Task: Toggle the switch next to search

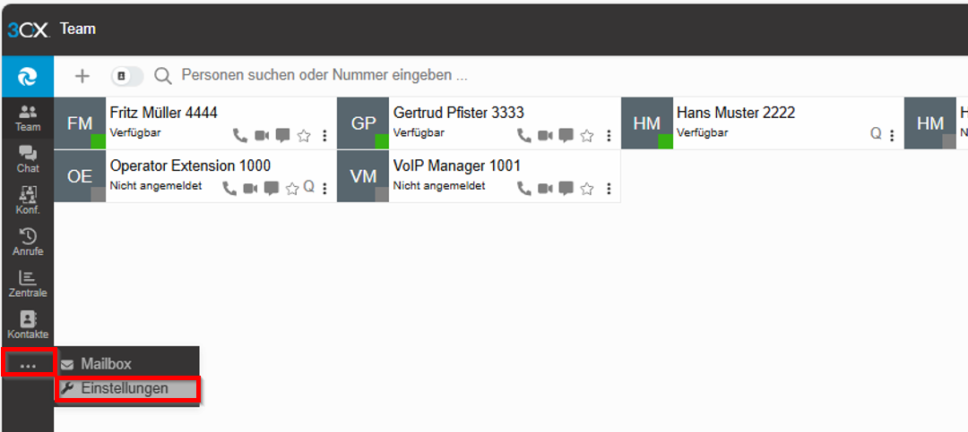Action: pos(126,76)
